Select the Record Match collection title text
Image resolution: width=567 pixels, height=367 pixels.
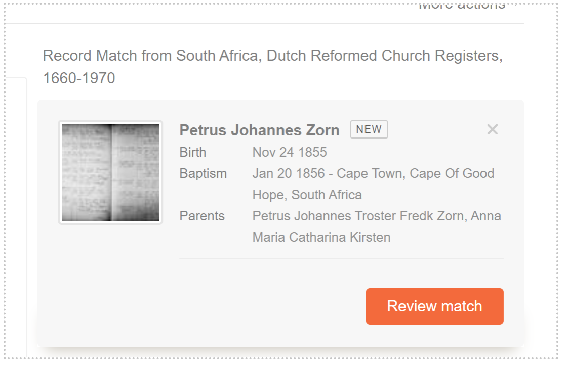272,56
